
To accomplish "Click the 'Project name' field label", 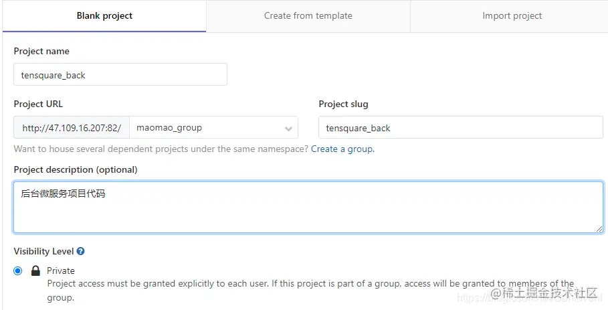I will coord(41,52).
